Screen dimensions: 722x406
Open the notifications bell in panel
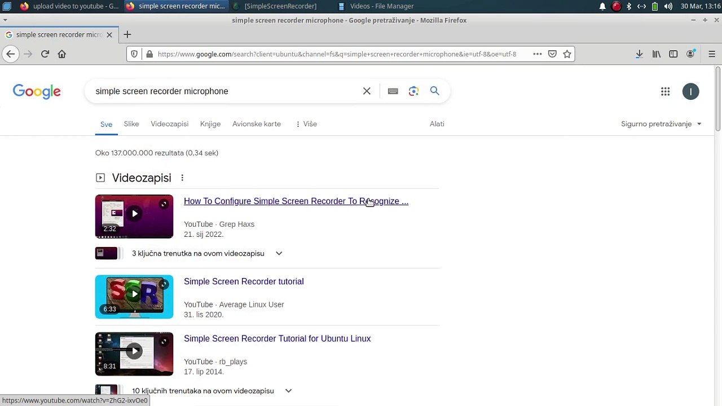(602, 6)
